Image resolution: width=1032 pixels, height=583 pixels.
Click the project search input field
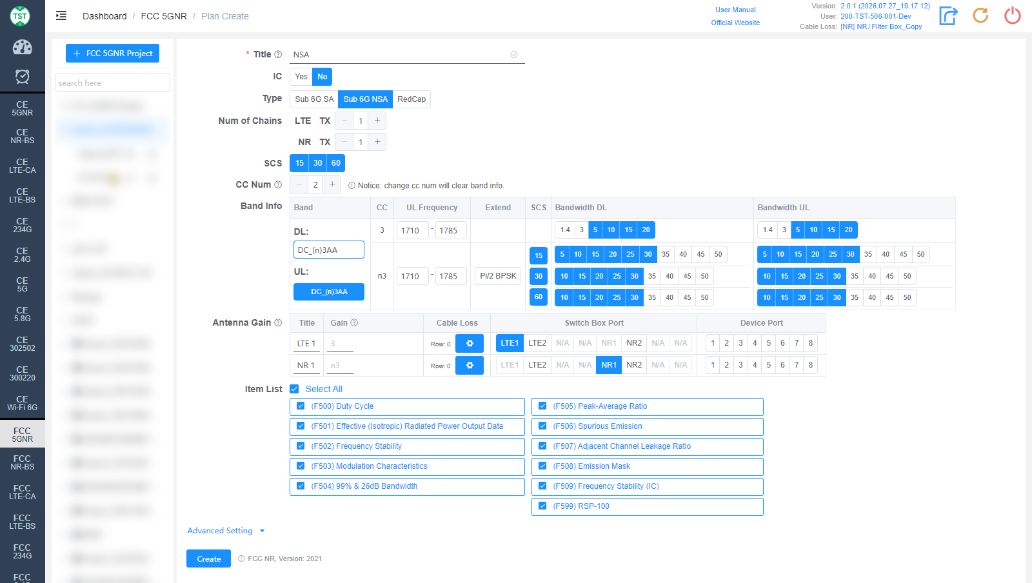[112, 83]
